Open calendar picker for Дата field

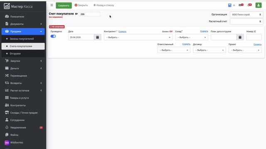pyautogui.click(x=98, y=37)
